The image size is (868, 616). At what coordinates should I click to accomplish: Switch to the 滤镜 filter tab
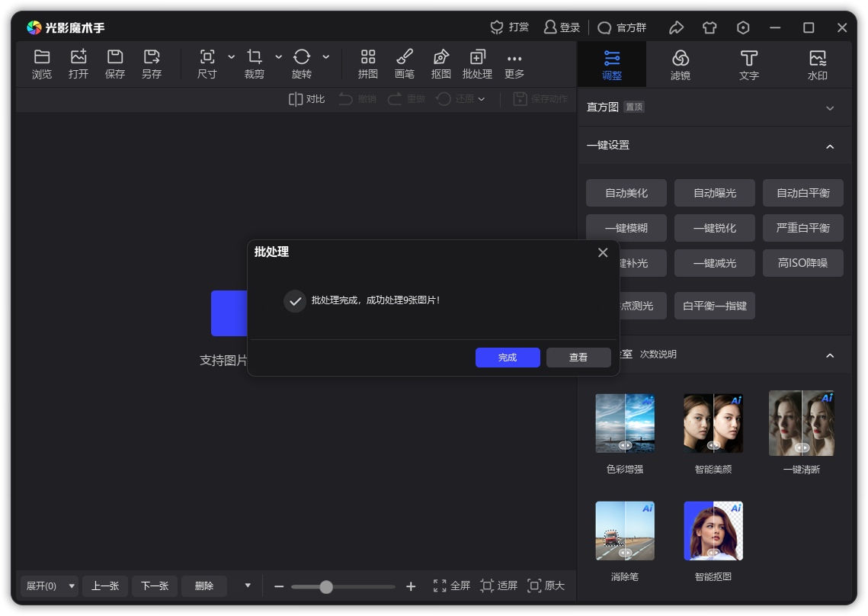pos(680,64)
